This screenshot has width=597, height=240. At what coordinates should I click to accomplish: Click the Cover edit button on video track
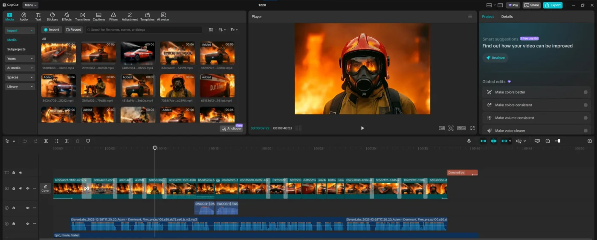[45, 188]
